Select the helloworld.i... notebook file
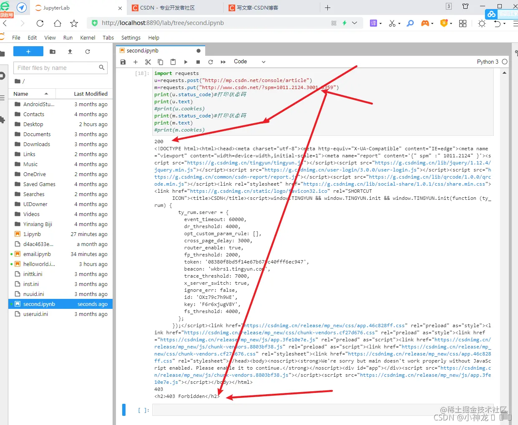Screen dimensions: 518x425 point(60,264)
